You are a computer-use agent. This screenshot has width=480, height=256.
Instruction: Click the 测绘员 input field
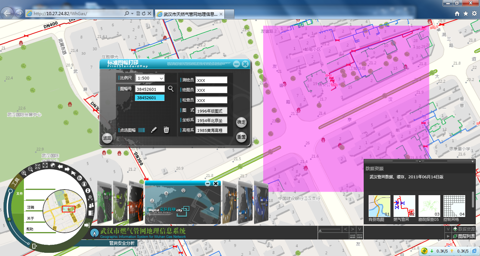[x=211, y=80]
